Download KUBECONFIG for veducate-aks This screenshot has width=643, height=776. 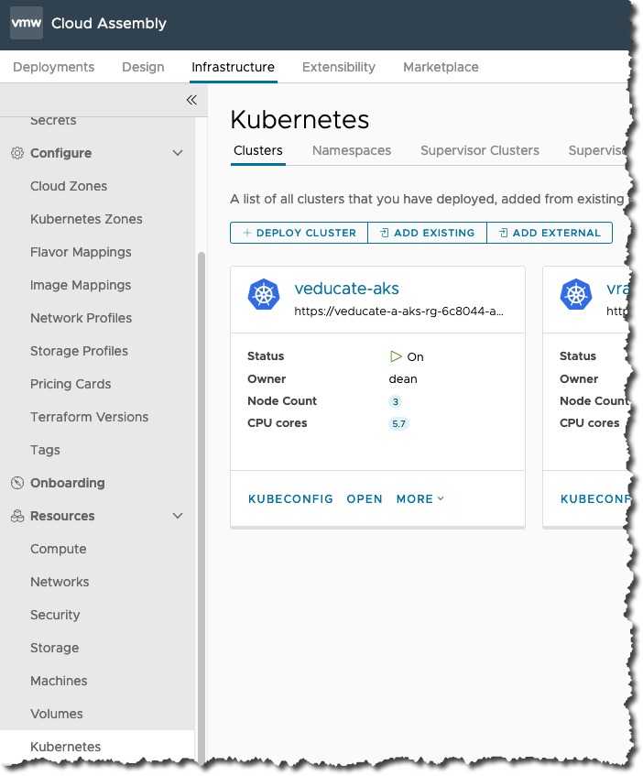[291, 498]
